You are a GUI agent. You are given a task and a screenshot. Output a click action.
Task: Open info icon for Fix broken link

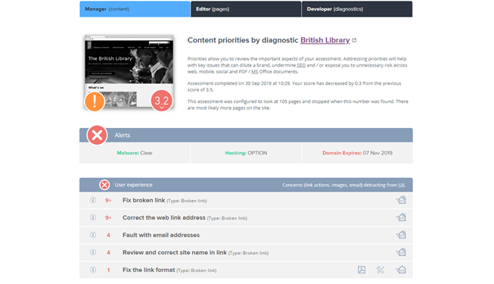(x=93, y=200)
